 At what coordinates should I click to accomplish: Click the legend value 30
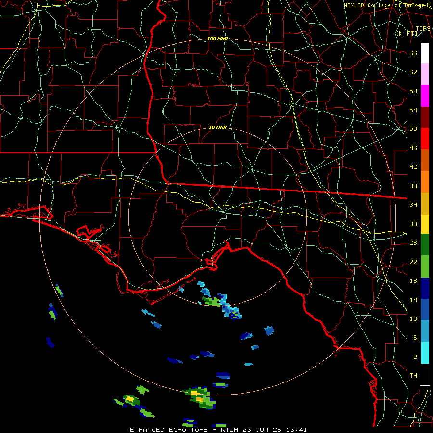click(x=413, y=224)
